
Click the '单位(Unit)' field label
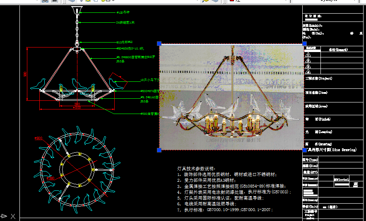[310, 207]
